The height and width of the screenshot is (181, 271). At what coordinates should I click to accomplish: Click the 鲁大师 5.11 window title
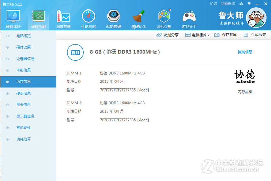click(x=13, y=4)
